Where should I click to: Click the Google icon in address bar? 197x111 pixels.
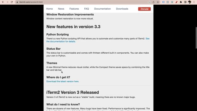[x=149, y=2]
